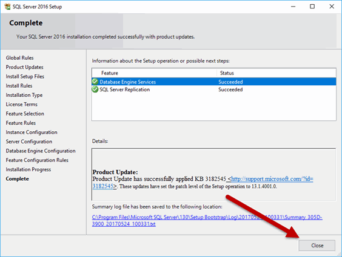Image resolution: width=342 pixels, height=257 pixels.
Task: Select Instance Configuration step
Action: pos(32,132)
